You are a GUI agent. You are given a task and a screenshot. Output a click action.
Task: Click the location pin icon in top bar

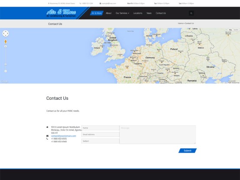tap(49, 3)
